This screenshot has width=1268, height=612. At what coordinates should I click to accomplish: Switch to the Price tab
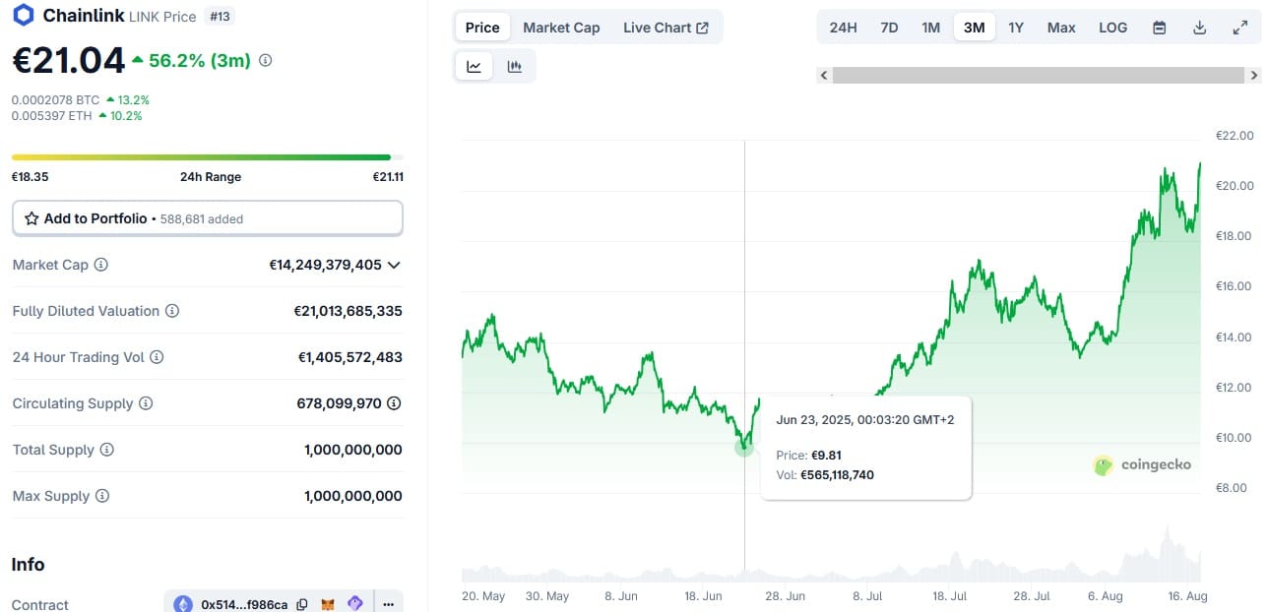point(482,28)
